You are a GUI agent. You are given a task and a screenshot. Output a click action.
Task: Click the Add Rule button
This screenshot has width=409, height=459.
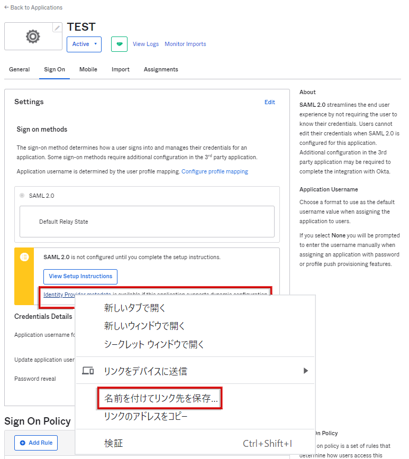point(36,443)
